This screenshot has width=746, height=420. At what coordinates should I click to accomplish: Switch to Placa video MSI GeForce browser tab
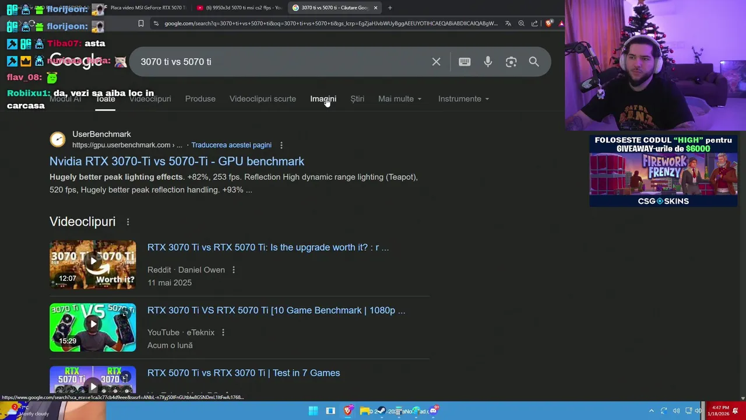coord(147,8)
